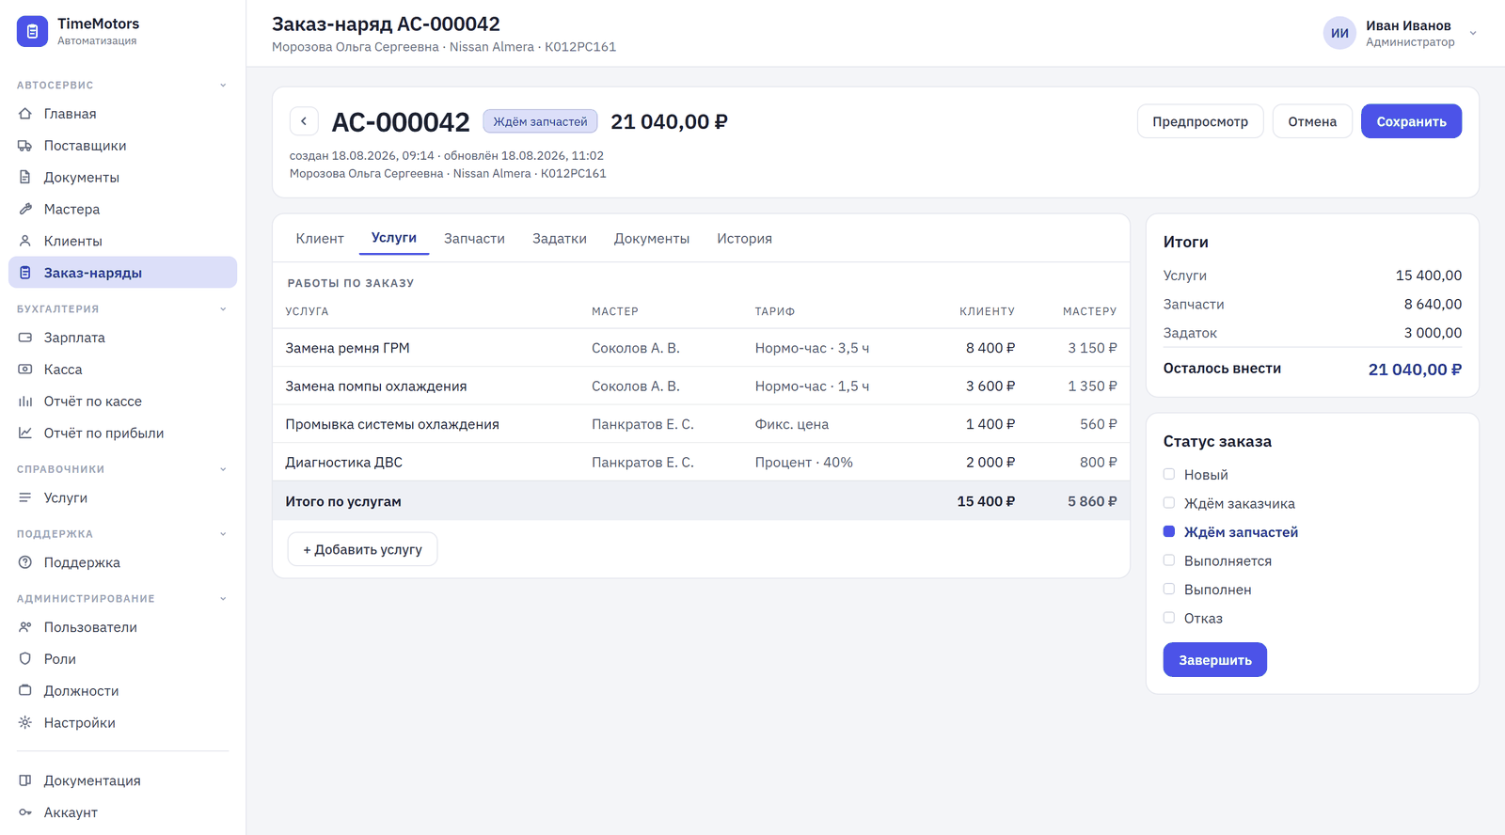Screen dimensions: 1505x835
Task: Click the wrench icon for Мастера
Action: tap(25, 210)
